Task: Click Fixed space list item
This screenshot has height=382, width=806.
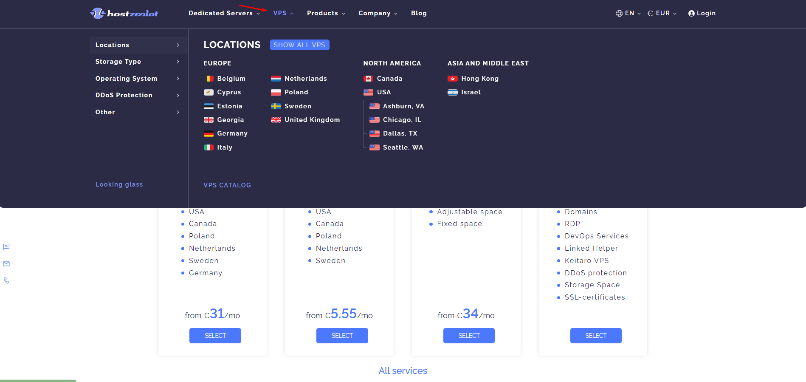Action: coord(459,224)
